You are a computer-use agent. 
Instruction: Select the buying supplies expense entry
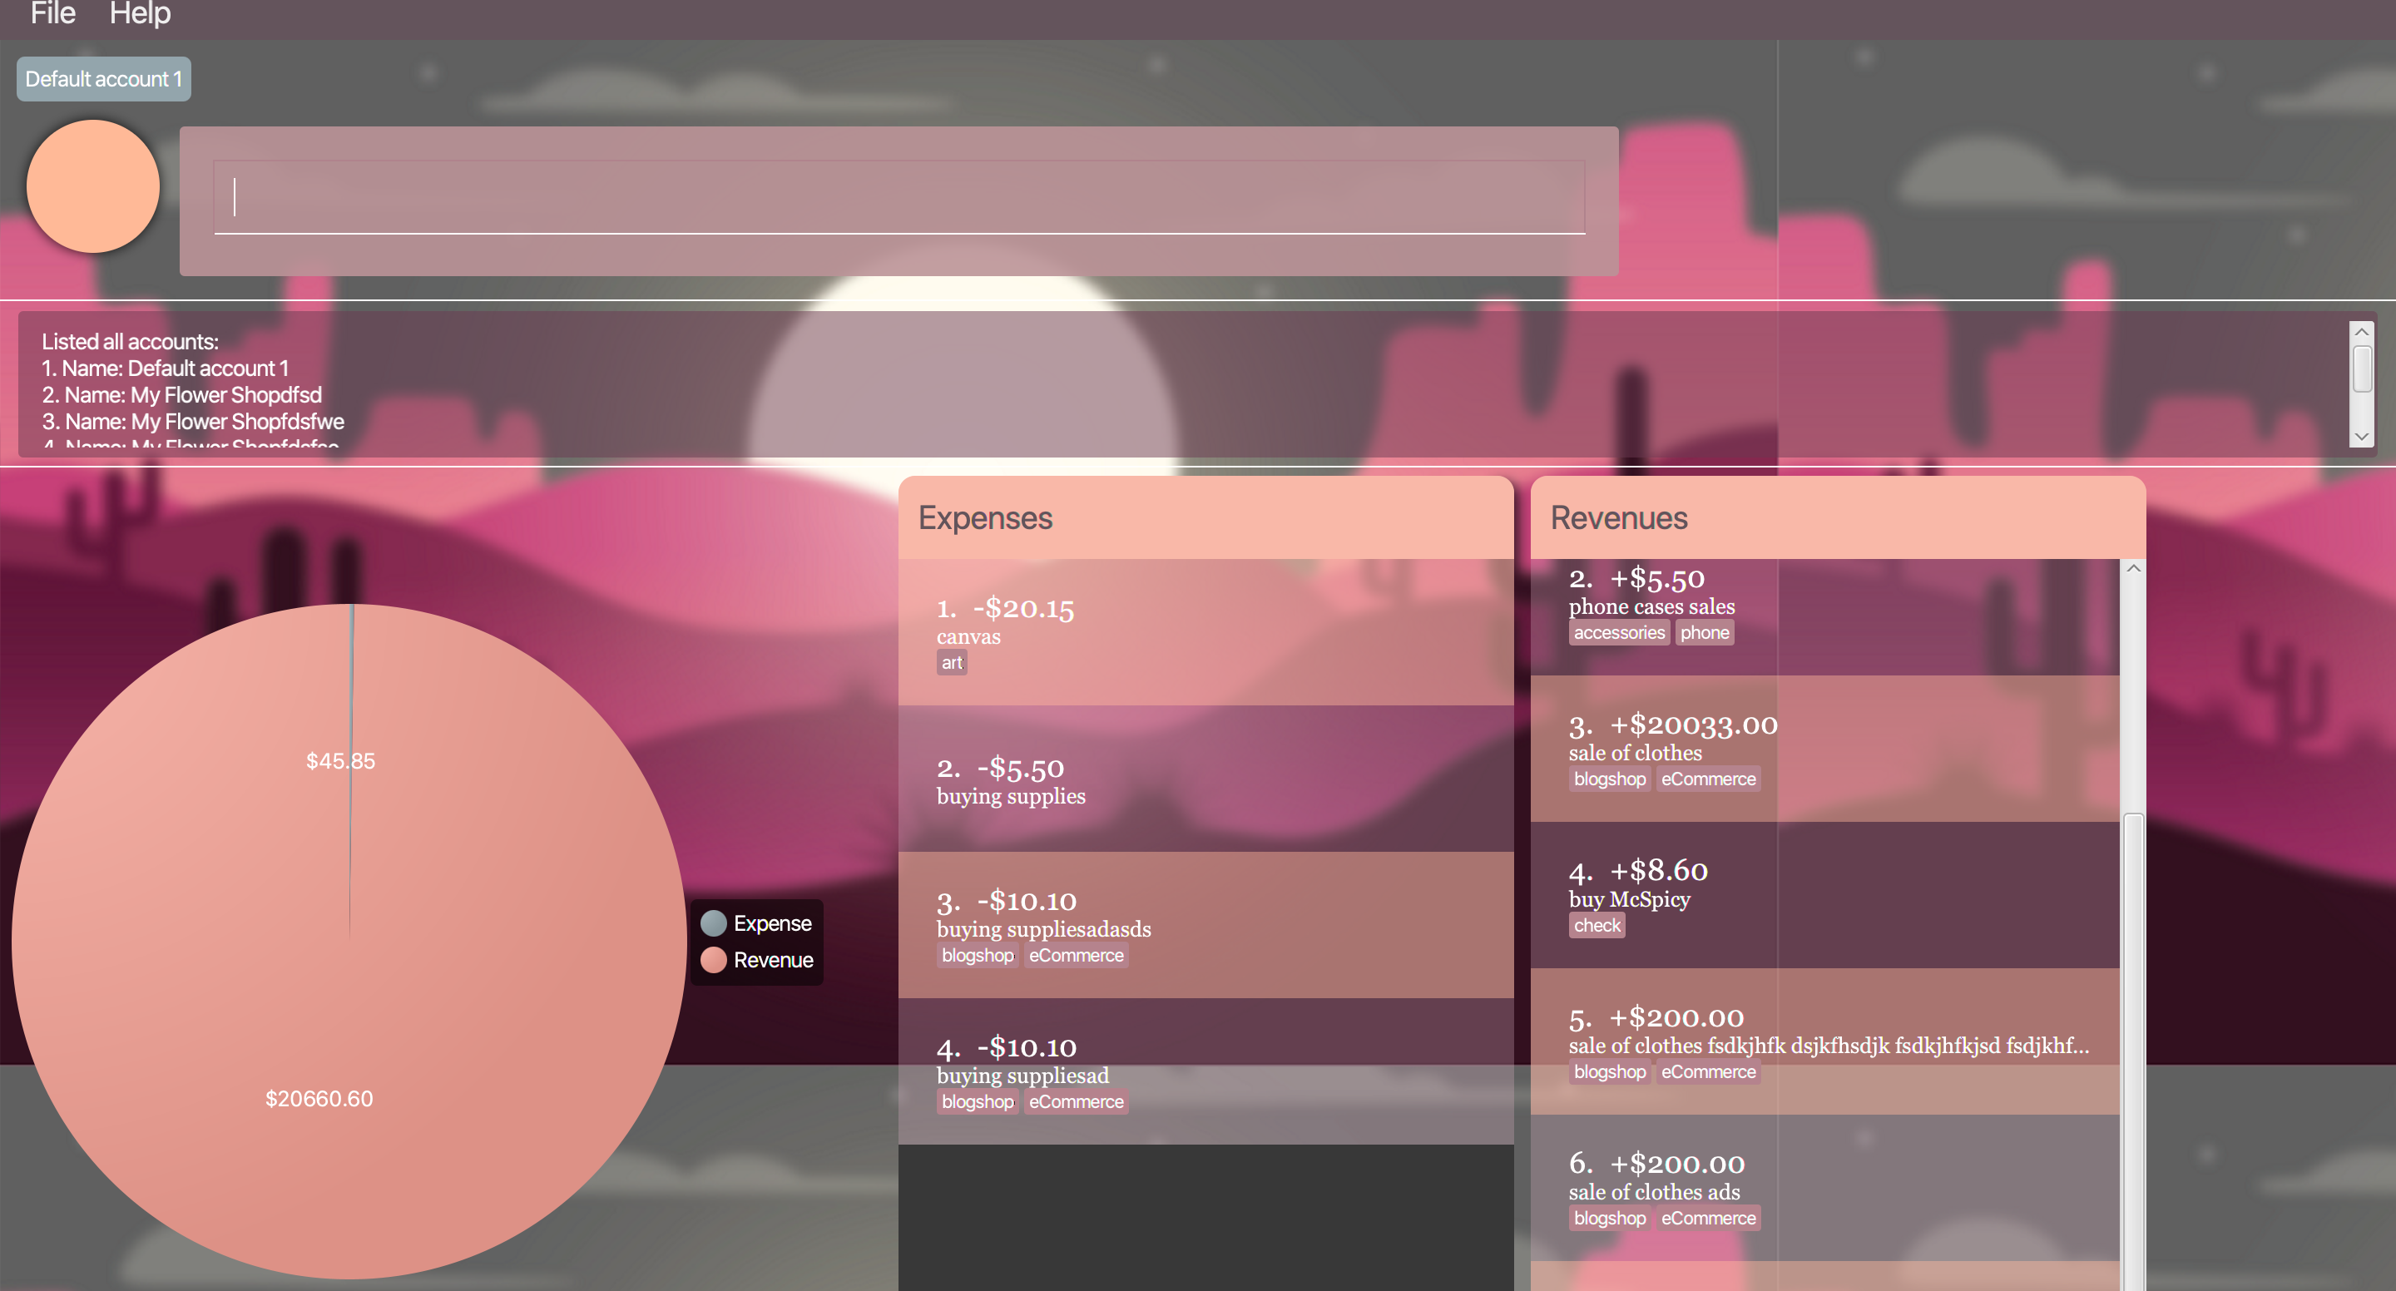(x=1205, y=779)
